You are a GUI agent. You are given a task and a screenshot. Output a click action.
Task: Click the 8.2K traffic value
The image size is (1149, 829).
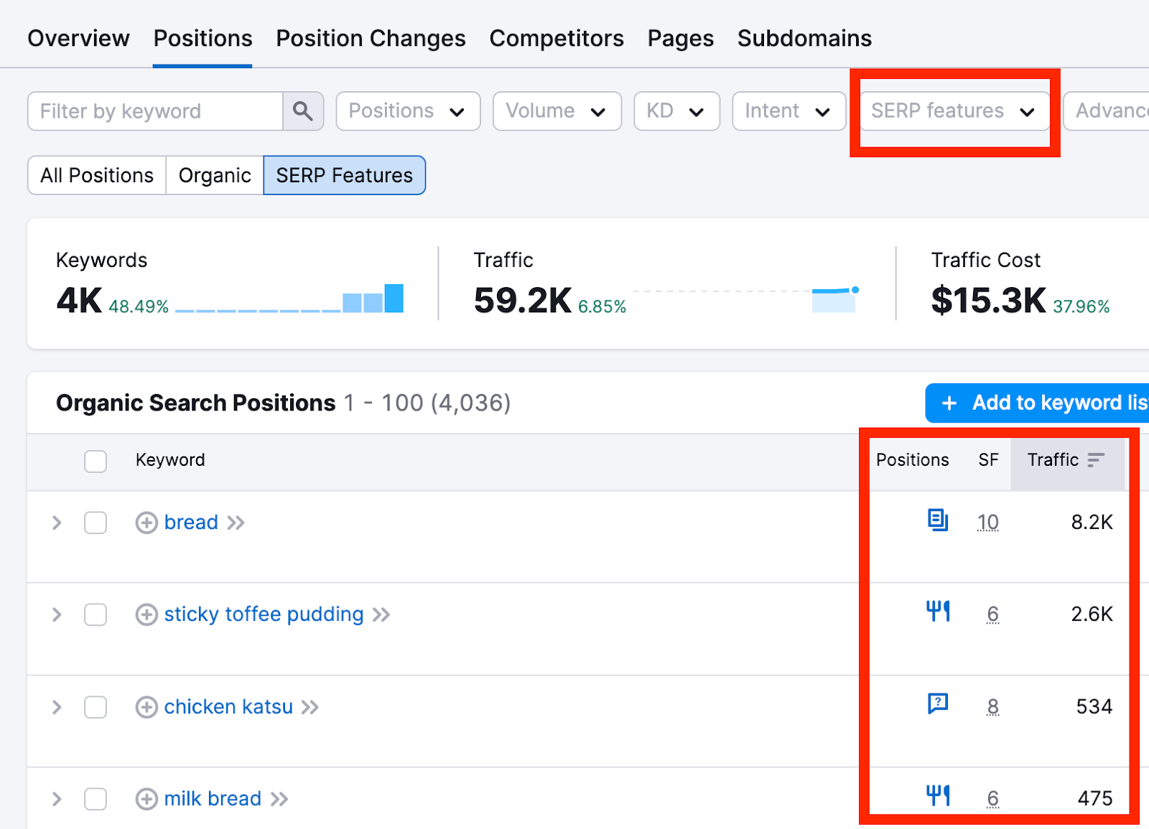[1092, 523]
